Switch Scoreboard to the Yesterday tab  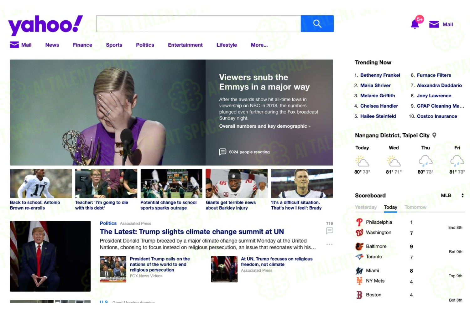[x=366, y=207]
